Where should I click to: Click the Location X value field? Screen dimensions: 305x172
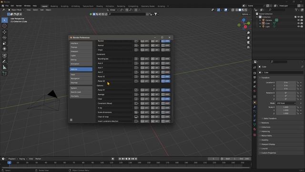(286, 83)
